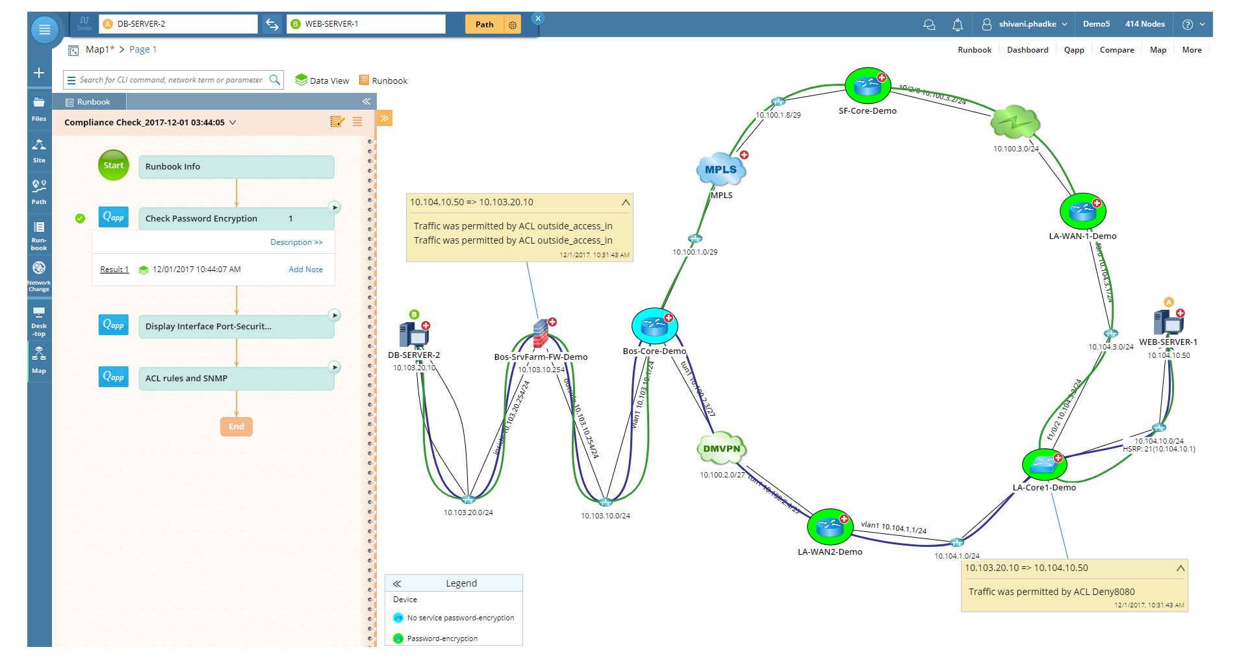Open the Qapp menu item

pos(1074,49)
